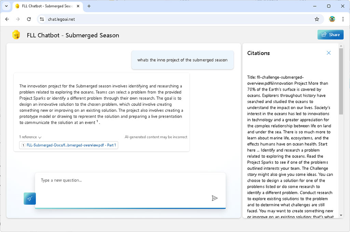Click the Citations heading
This screenshot has height=232, width=350.
coord(258,53)
